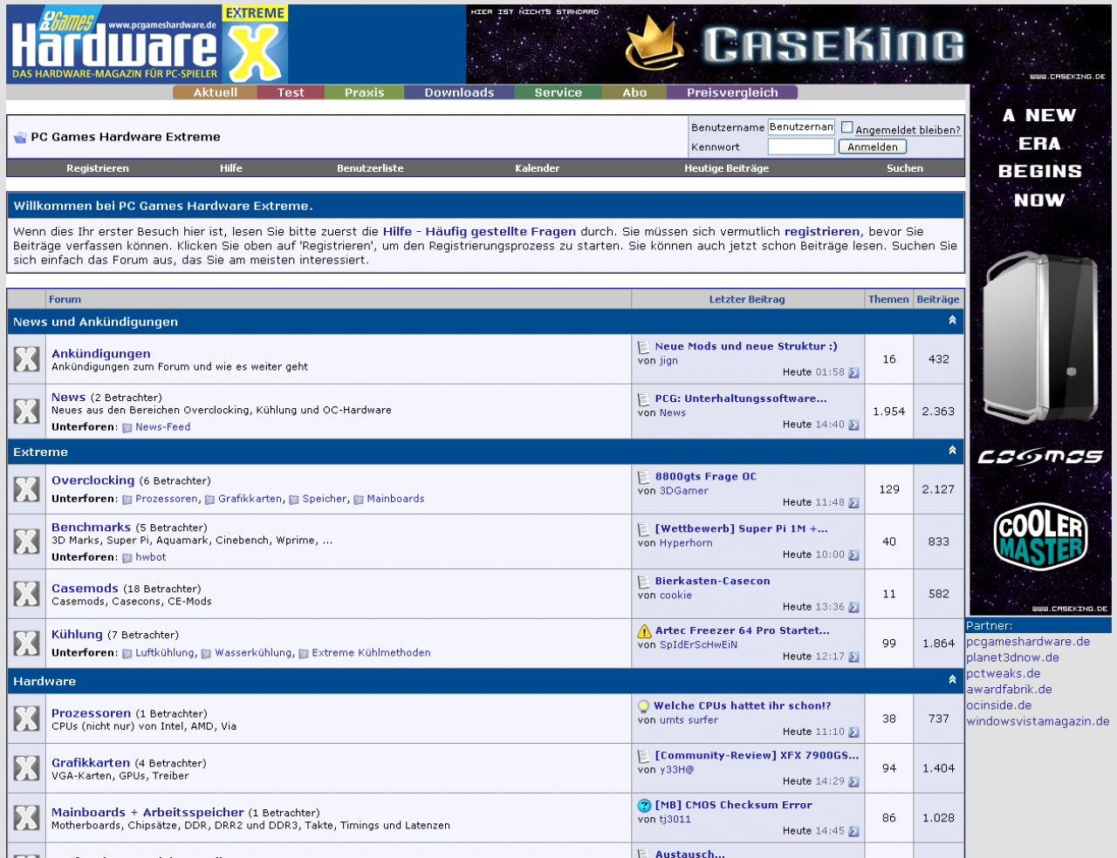Screen dimensions: 1117x858
Task: Click forum status icon beside Kühlung
Action: pyautogui.click(x=26, y=643)
